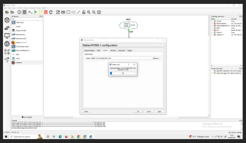
Task: Select MikroTik RB450G 7.8 in device list
Action: tap(27, 51)
